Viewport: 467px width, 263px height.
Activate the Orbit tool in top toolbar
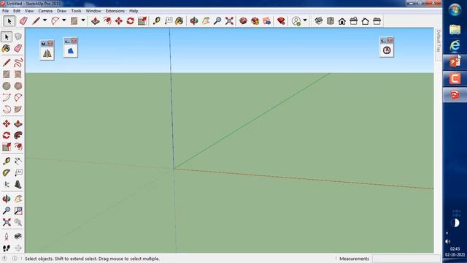click(x=194, y=21)
